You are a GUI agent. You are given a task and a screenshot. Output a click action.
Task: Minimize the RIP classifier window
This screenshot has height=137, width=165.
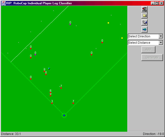pyautogui.click(x=153, y=3)
